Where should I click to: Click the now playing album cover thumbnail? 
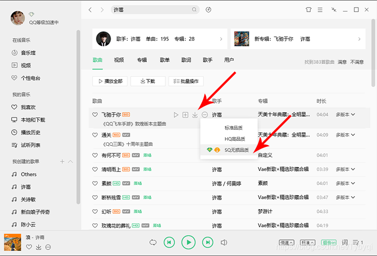pos(13,242)
